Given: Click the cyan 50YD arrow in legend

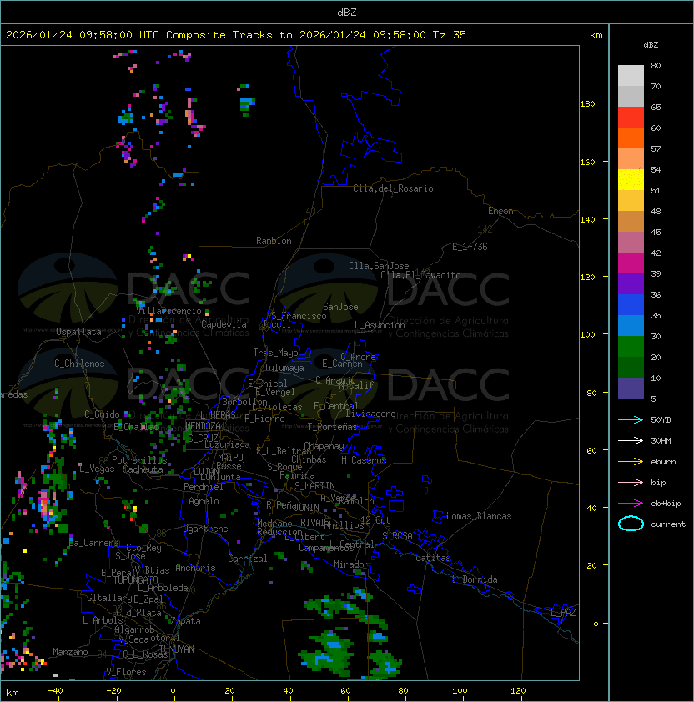Looking at the screenshot, I should [631, 420].
